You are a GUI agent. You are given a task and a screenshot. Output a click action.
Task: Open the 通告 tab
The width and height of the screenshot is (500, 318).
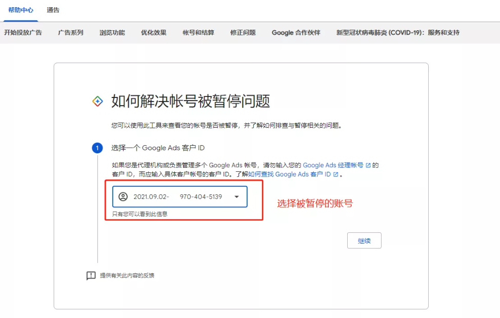click(53, 10)
